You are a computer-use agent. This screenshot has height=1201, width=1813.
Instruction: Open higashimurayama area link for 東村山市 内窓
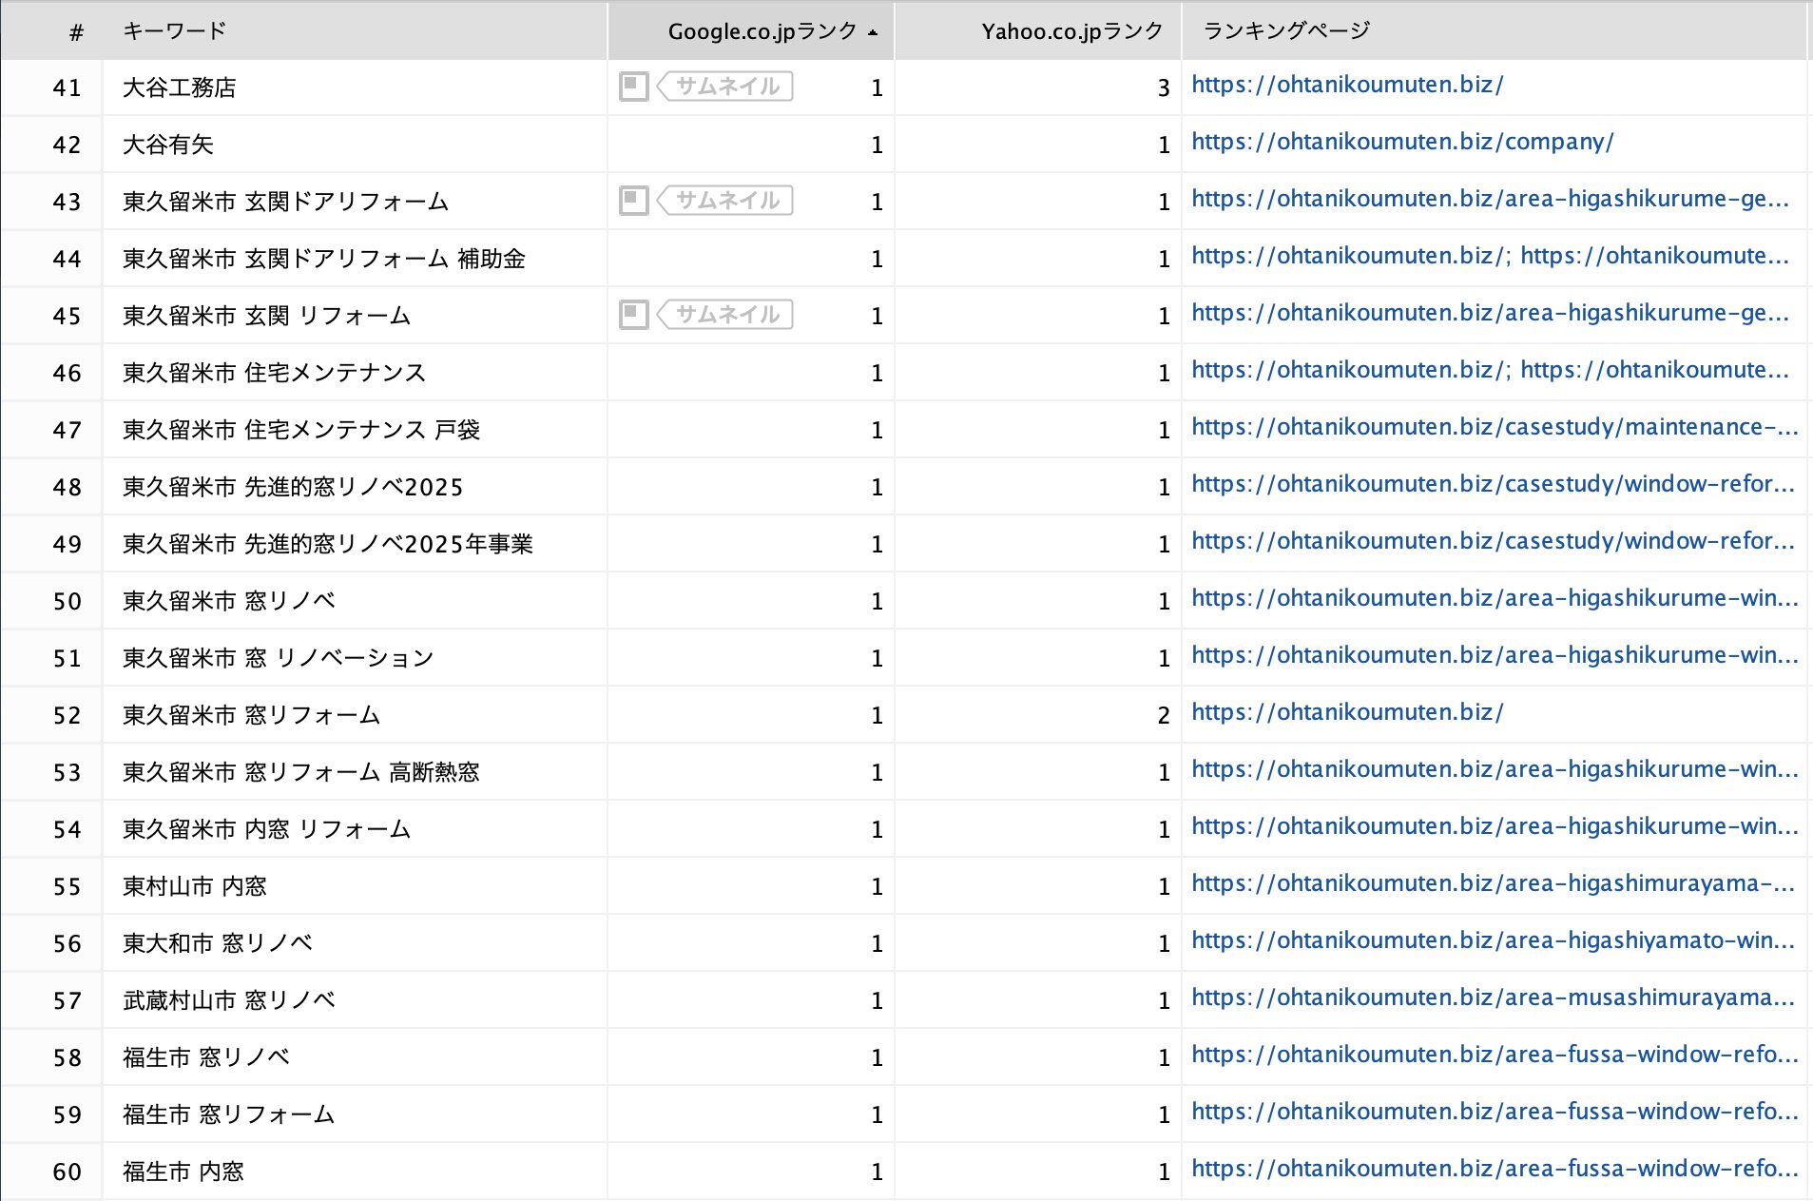coord(1492,884)
